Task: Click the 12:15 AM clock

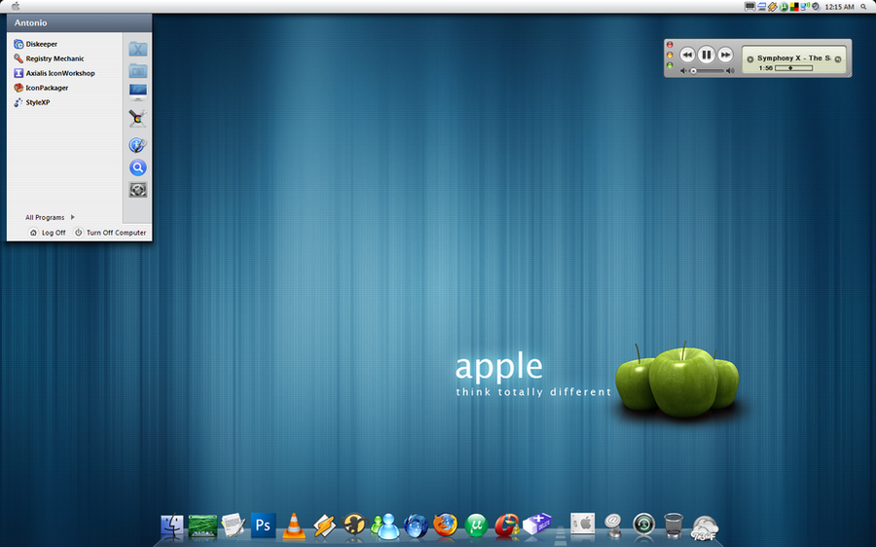Action: 839,7
